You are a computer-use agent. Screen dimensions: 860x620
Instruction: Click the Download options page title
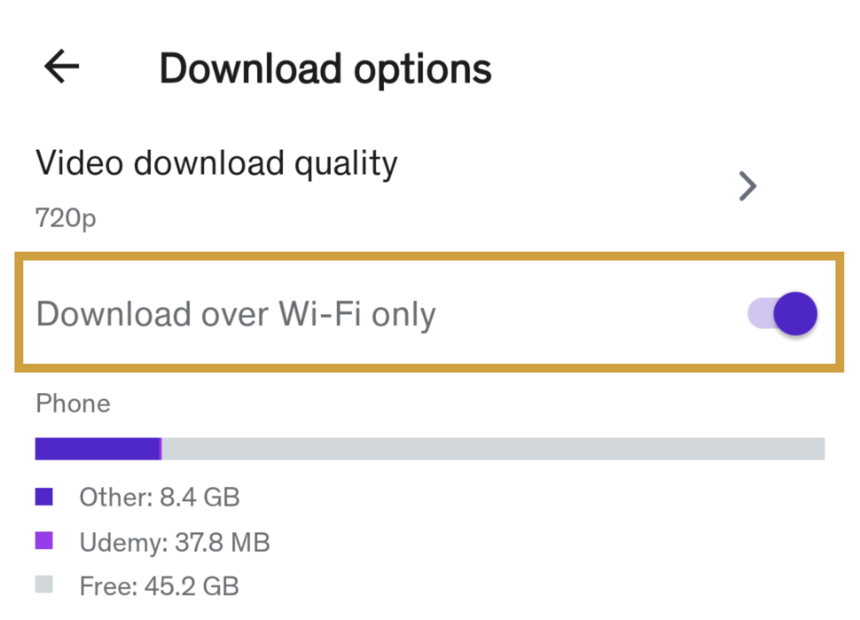[325, 69]
